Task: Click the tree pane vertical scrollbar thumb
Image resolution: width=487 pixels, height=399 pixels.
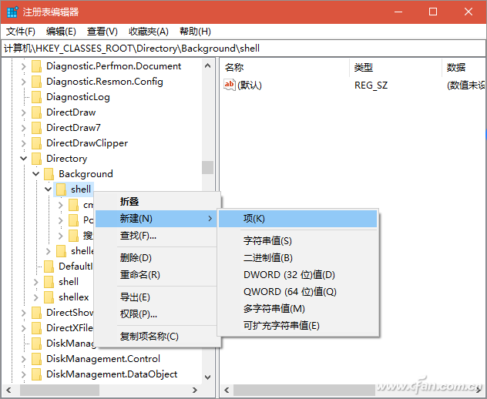Action: (x=208, y=168)
